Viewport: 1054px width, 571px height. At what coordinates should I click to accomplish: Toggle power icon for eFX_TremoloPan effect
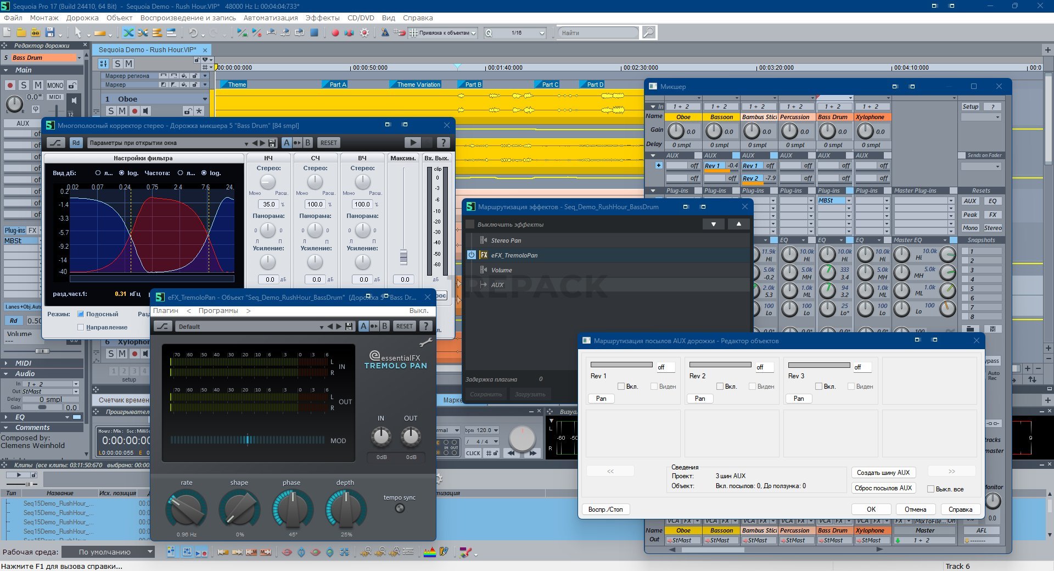pos(471,255)
